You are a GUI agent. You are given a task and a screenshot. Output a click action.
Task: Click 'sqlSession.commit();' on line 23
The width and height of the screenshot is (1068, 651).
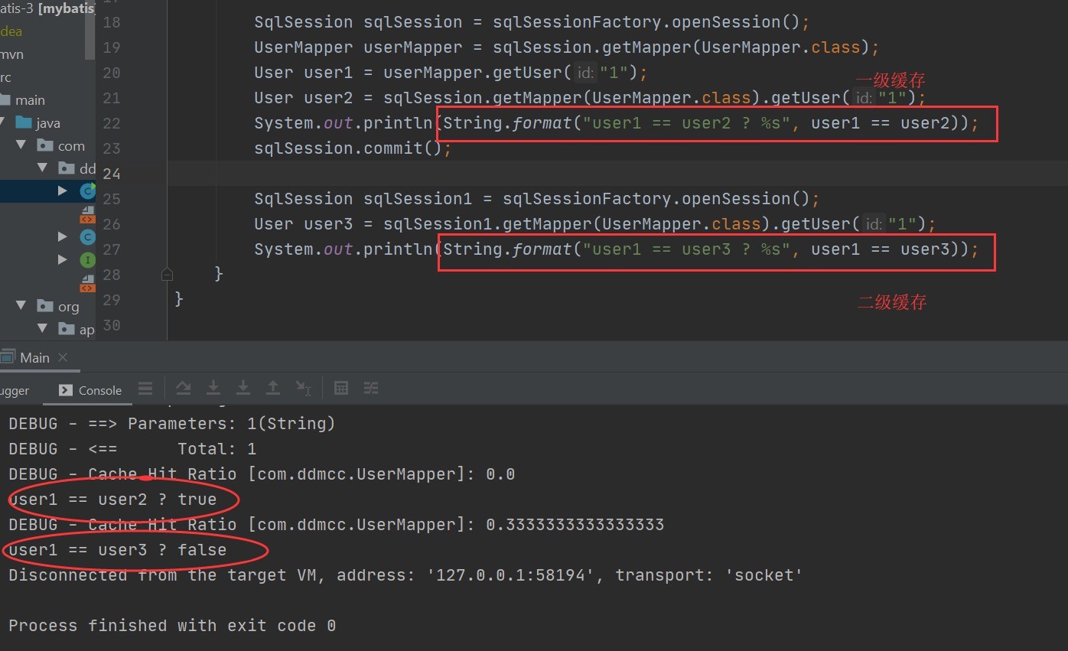pos(353,148)
